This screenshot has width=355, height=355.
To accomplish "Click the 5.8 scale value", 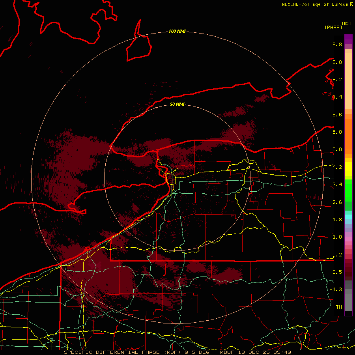I will tap(337, 132).
